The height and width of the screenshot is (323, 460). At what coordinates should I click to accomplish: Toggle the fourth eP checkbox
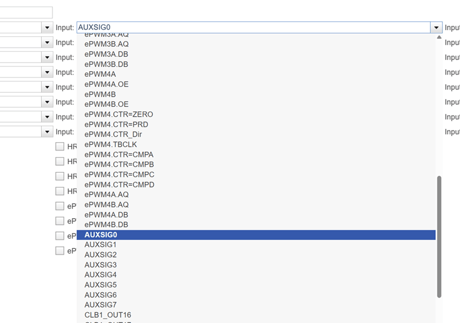60,251
